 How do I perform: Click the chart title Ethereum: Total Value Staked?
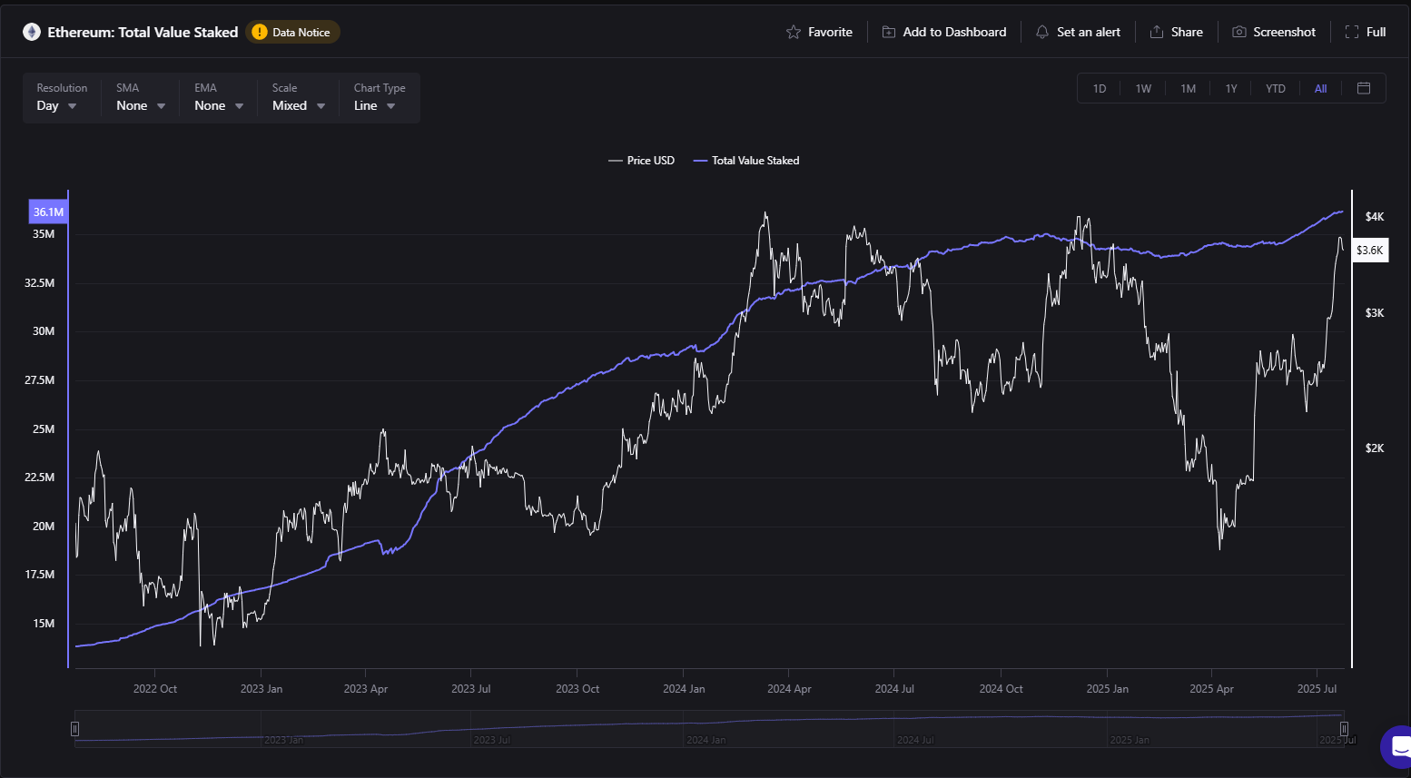point(143,32)
